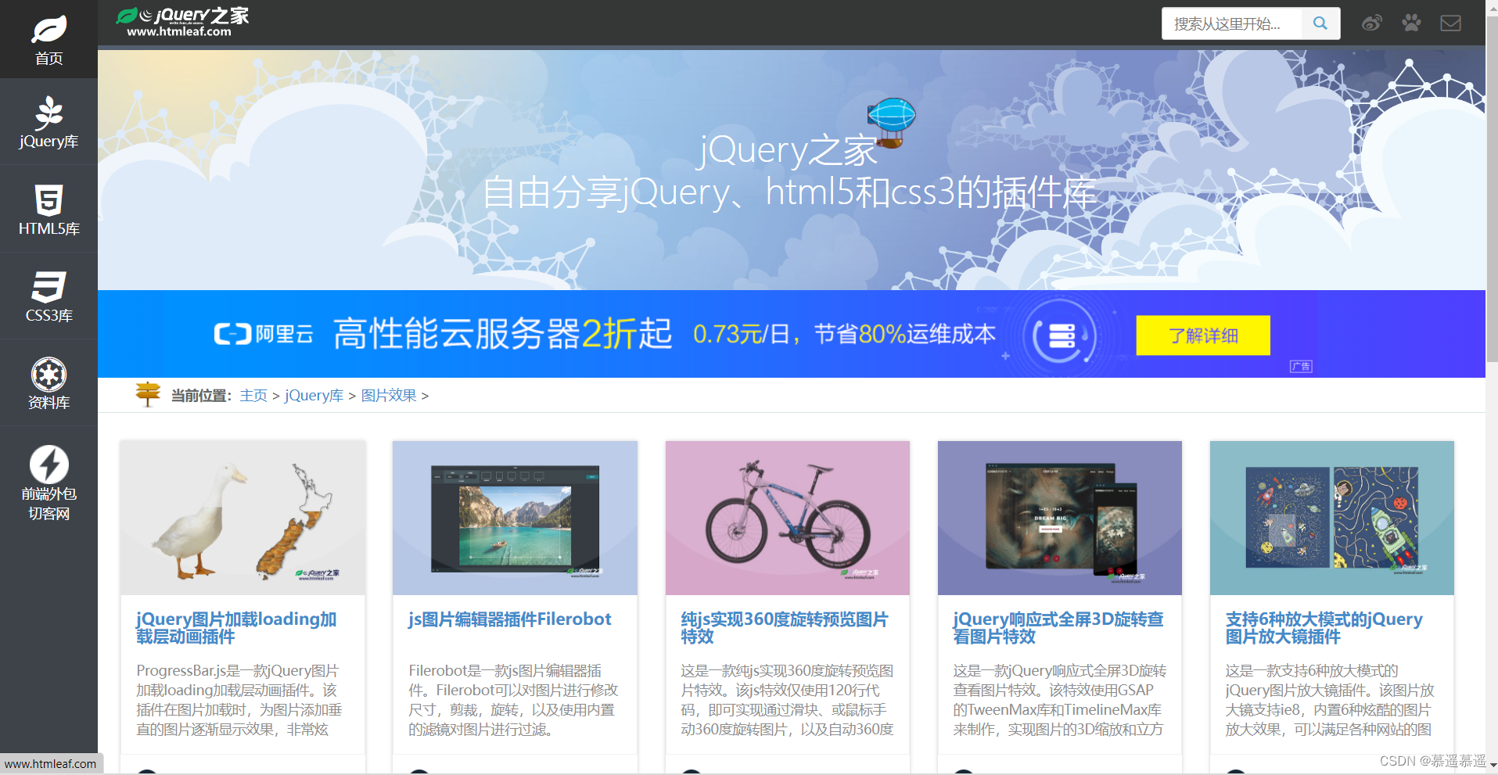
Task: Open the HTML5库 sidebar icon
Action: 48,200
